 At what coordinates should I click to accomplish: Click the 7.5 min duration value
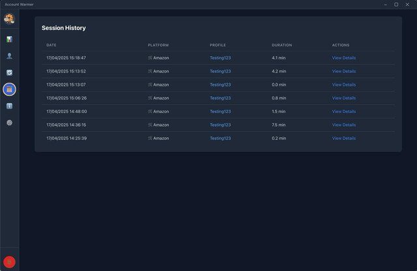[279, 125]
